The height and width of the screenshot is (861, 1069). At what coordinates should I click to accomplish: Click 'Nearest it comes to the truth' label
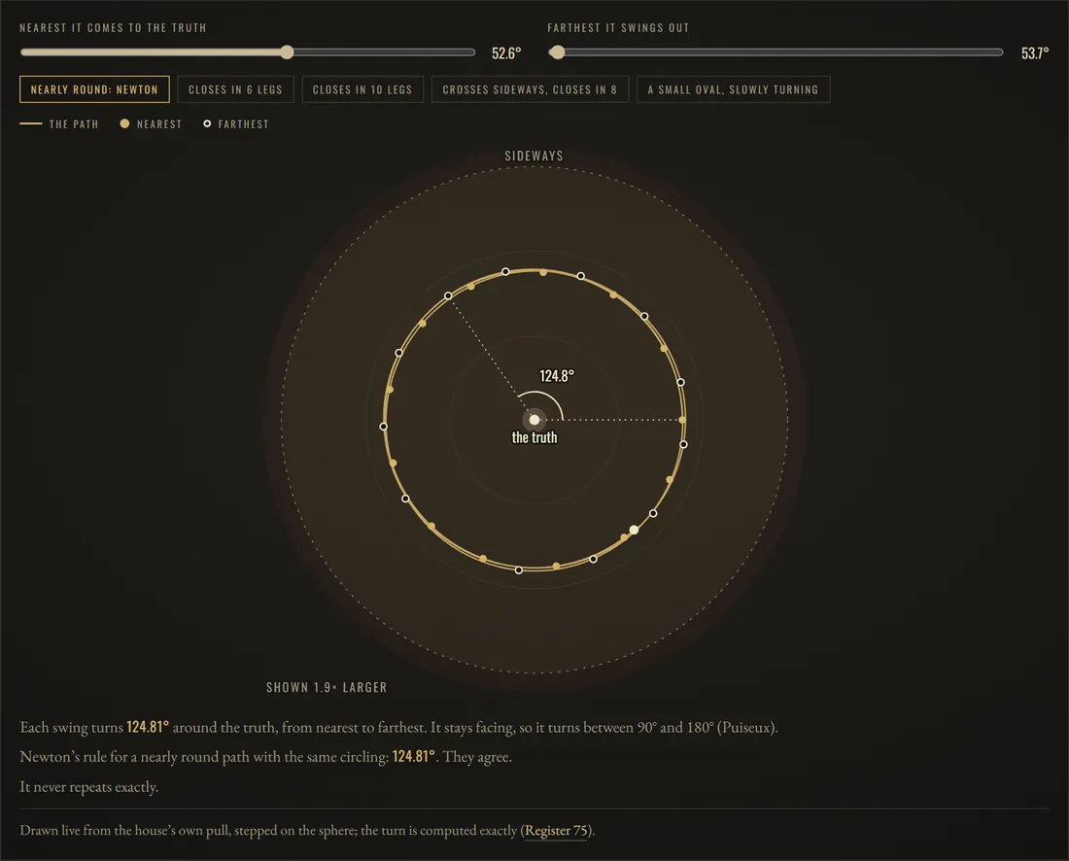tap(113, 28)
